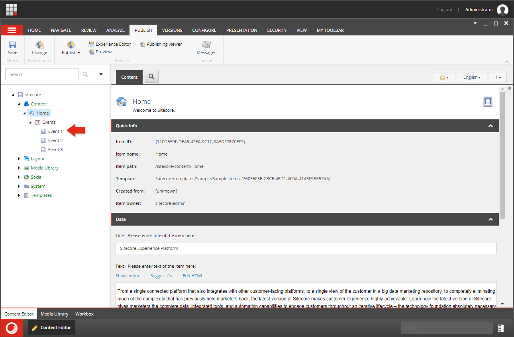Open Experience Editor from ribbon
514x337 pixels.
(x=110, y=44)
